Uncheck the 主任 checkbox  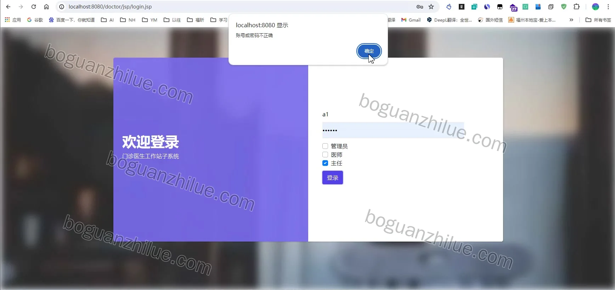[x=325, y=163]
